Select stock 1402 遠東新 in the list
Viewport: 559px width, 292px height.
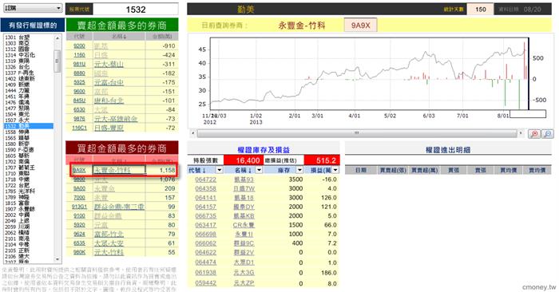[x=20, y=79]
